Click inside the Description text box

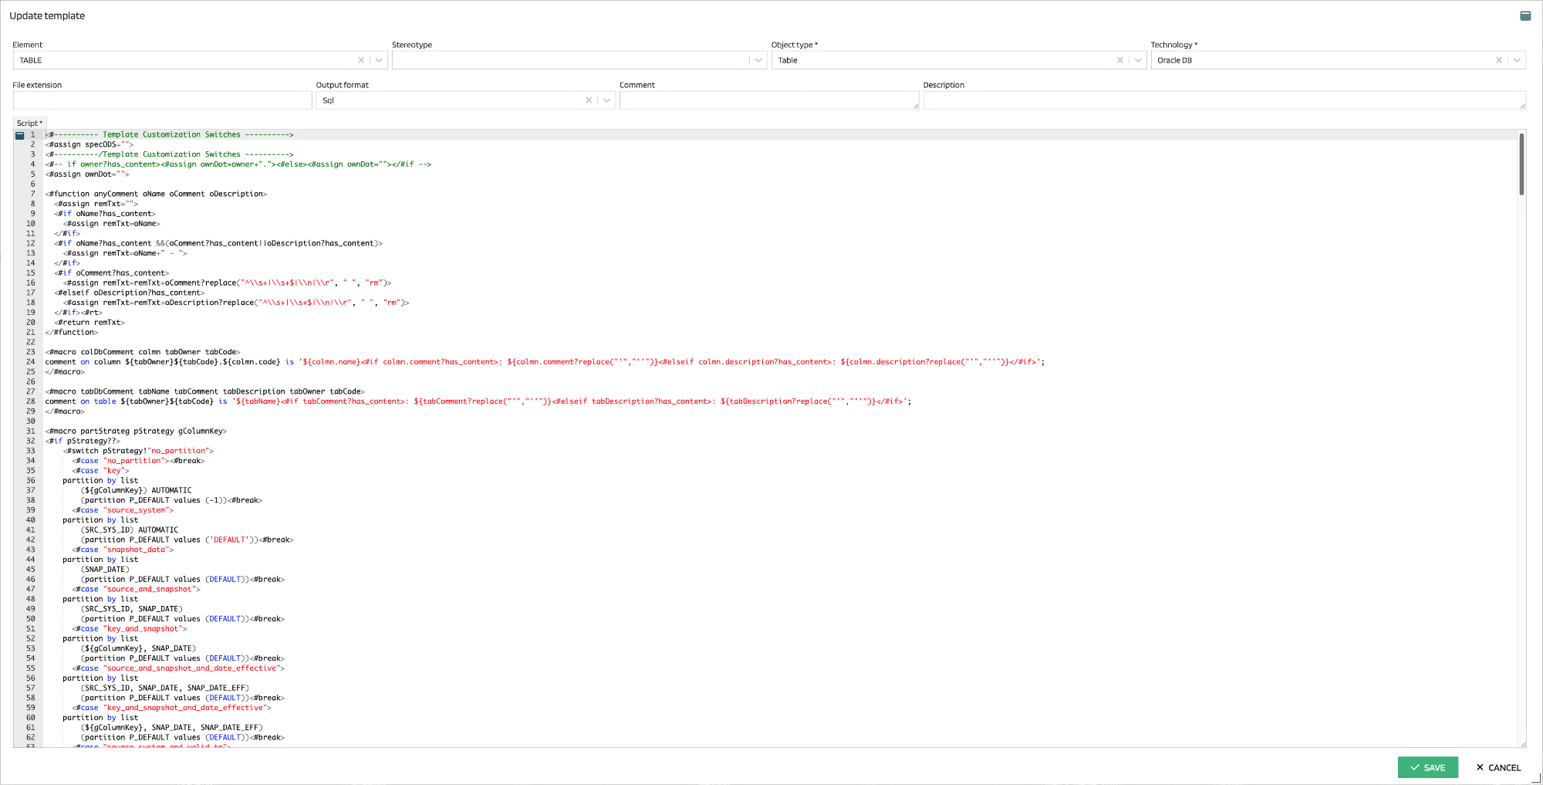[1223, 100]
